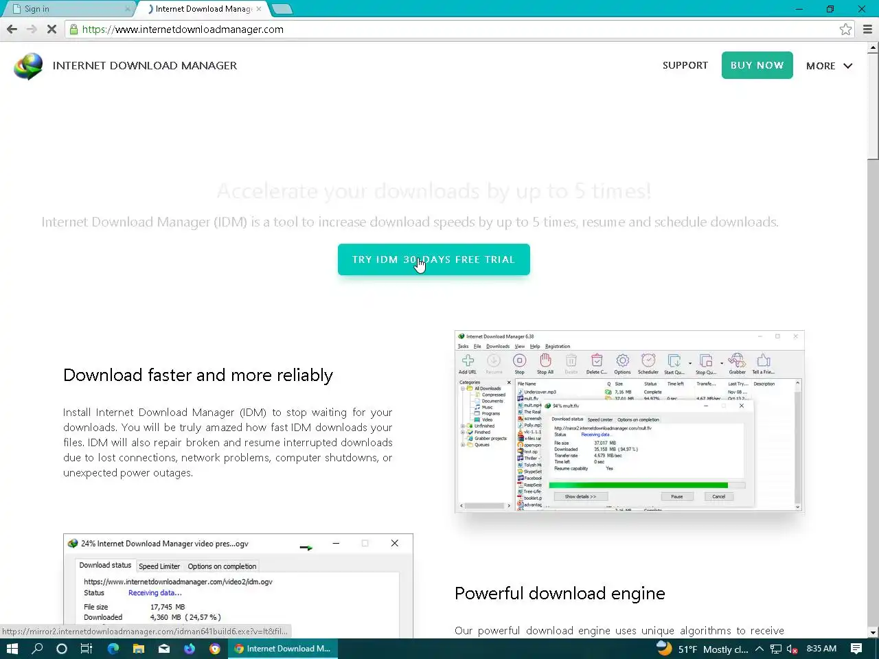Click the "Powerful download engine" heading

(560, 594)
